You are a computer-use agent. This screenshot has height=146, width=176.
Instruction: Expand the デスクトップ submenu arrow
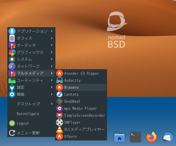(52, 104)
